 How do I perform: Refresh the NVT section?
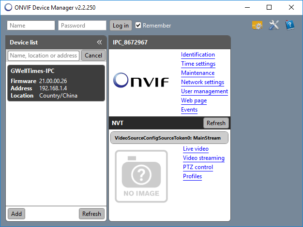click(x=215, y=123)
